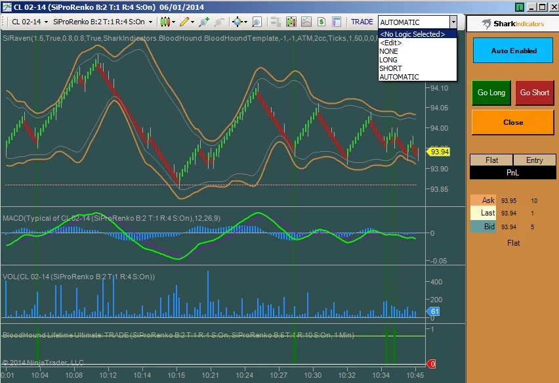Click the zoom in magnifier icon
This screenshot has height=383, width=559.
tap(204, 22)
